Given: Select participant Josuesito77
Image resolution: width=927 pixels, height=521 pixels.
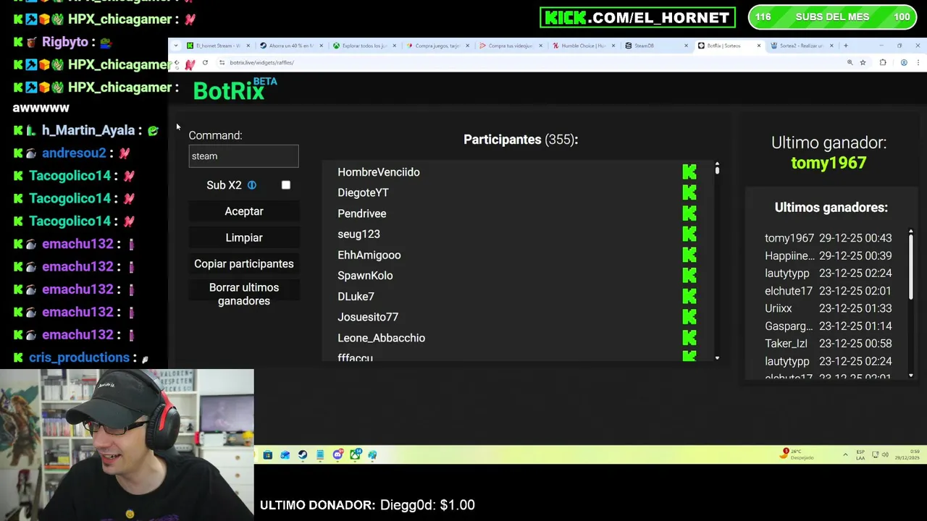Looking at the screenshot, I should tap(368, 317).
